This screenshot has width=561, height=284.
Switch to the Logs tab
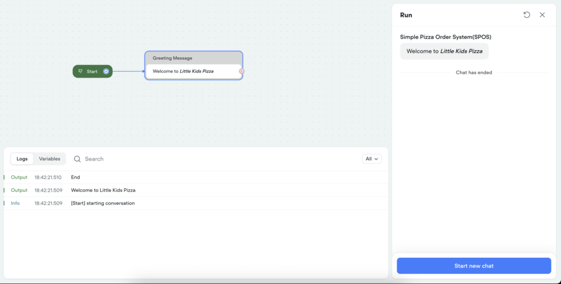tap(22, 159)
